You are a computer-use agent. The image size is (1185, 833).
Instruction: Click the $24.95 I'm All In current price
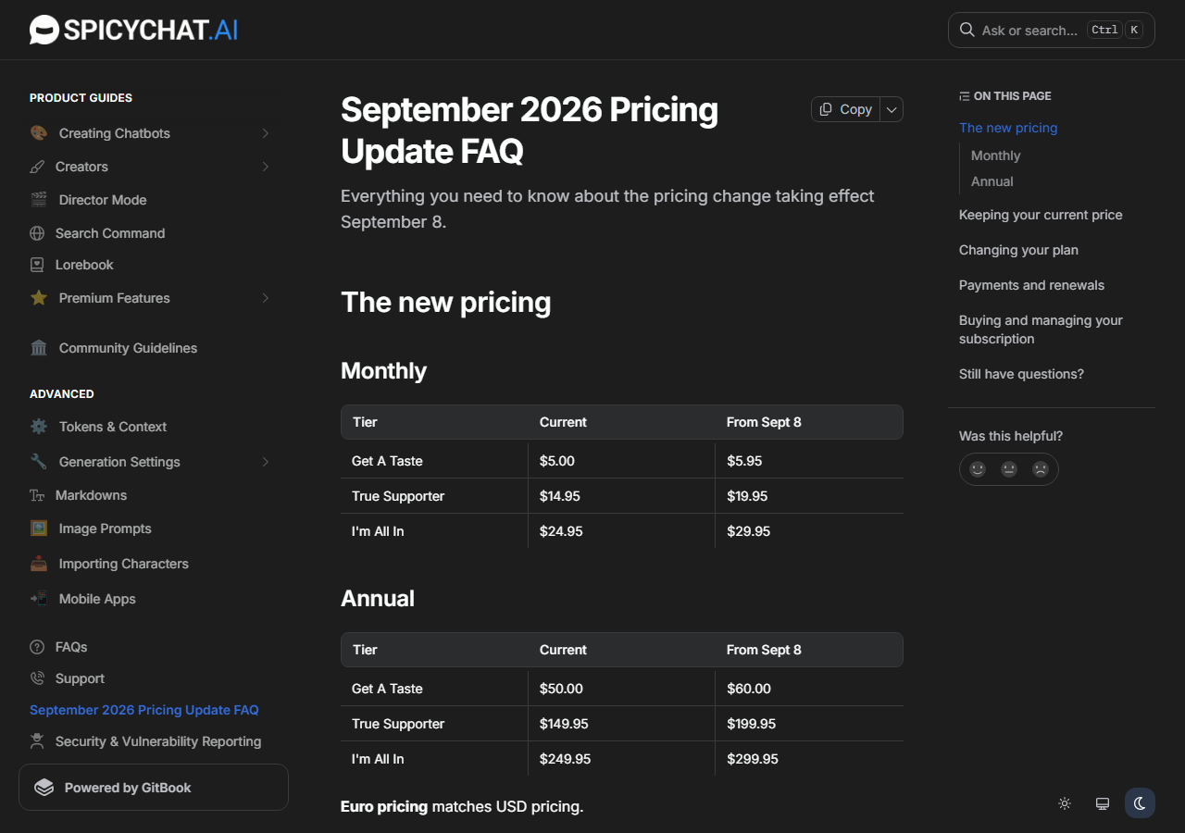tap(561, 531)
